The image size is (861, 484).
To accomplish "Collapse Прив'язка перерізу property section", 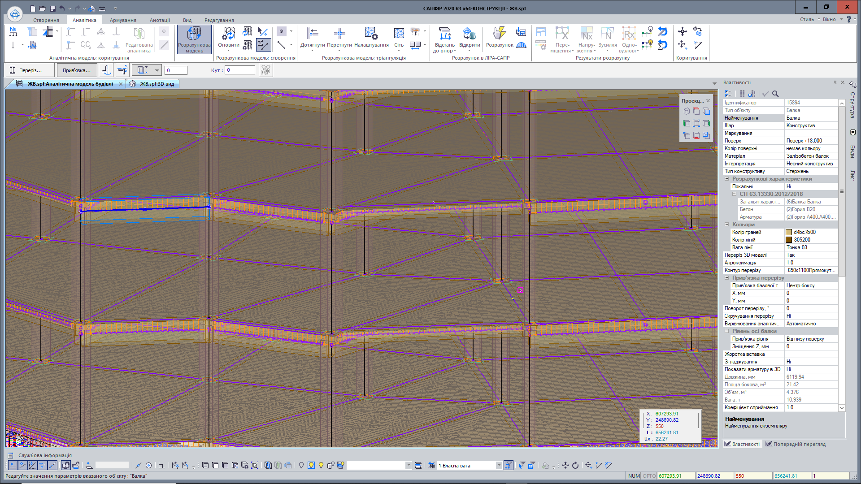I will click(x=727, y=278).
